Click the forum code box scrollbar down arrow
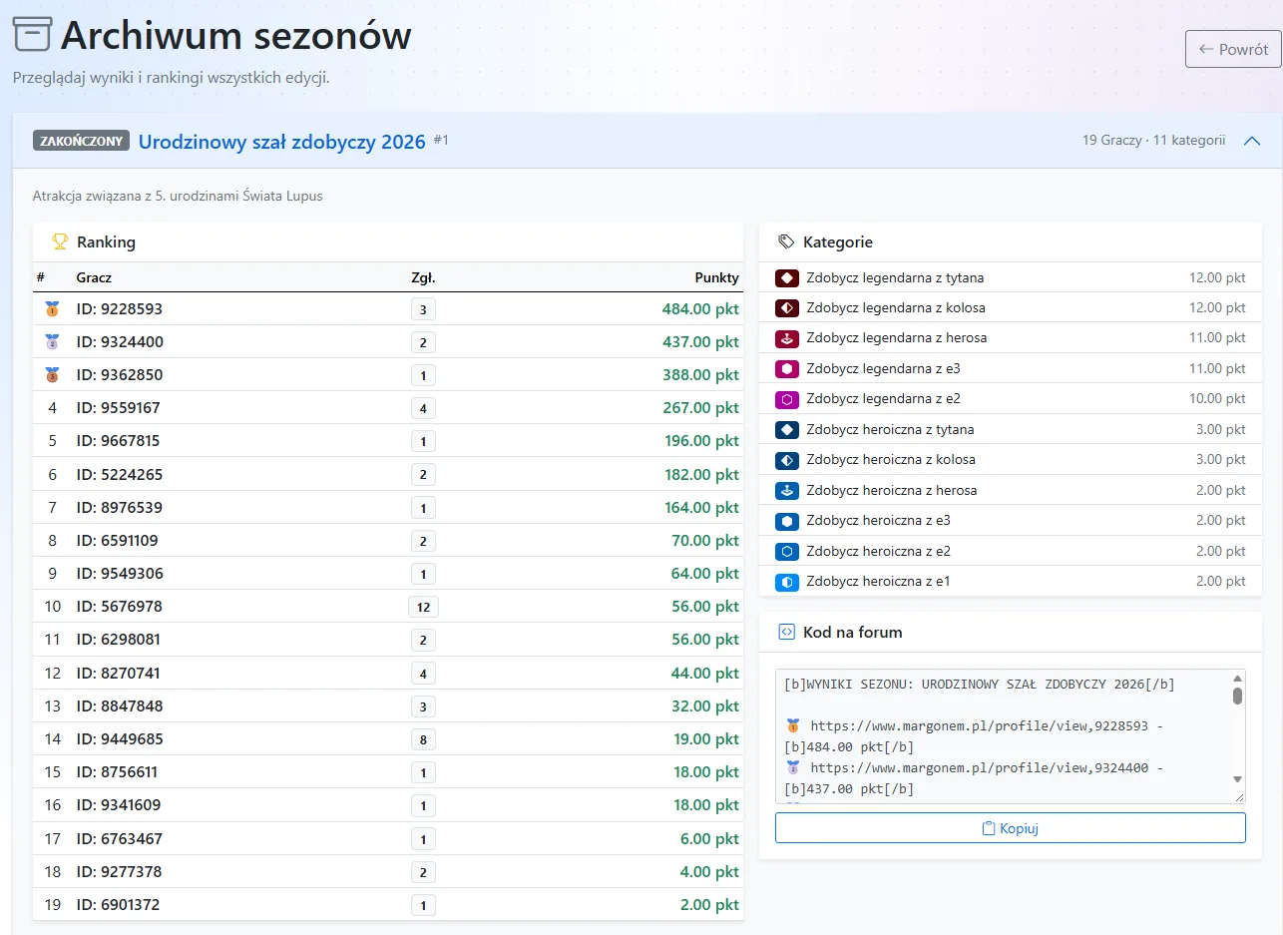Image resolution: width=1283 pixels, height=935 pixels. (1238, 779)
